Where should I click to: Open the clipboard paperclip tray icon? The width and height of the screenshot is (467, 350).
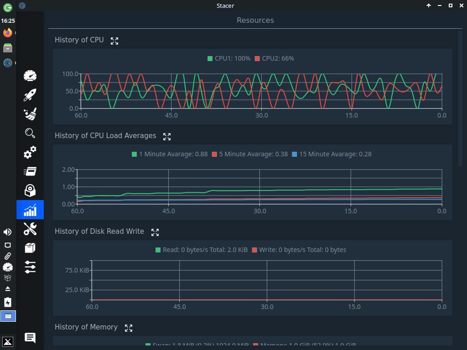[8, 256]
